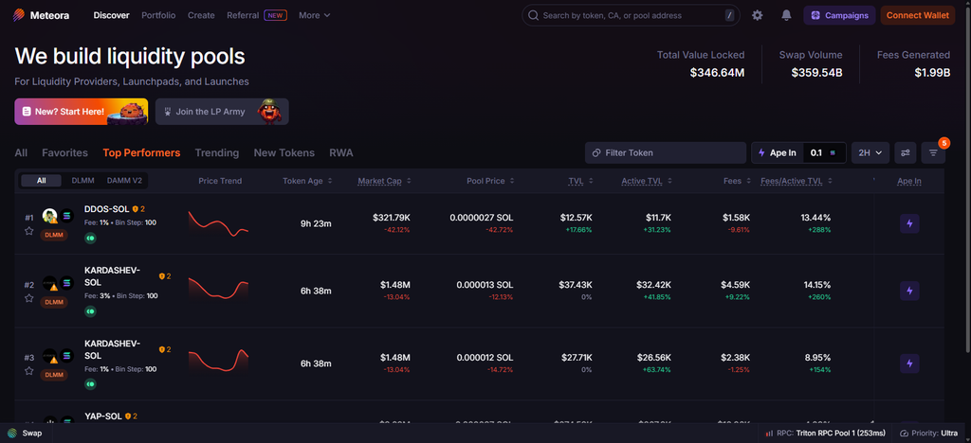Open the table display settings sliders icon
Image resolution: width=971 pixels, height=443 pixels.
[906, 152]
